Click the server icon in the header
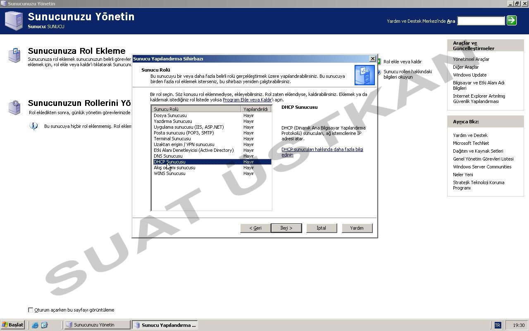 pyautogui.click(x=14, y=21)
